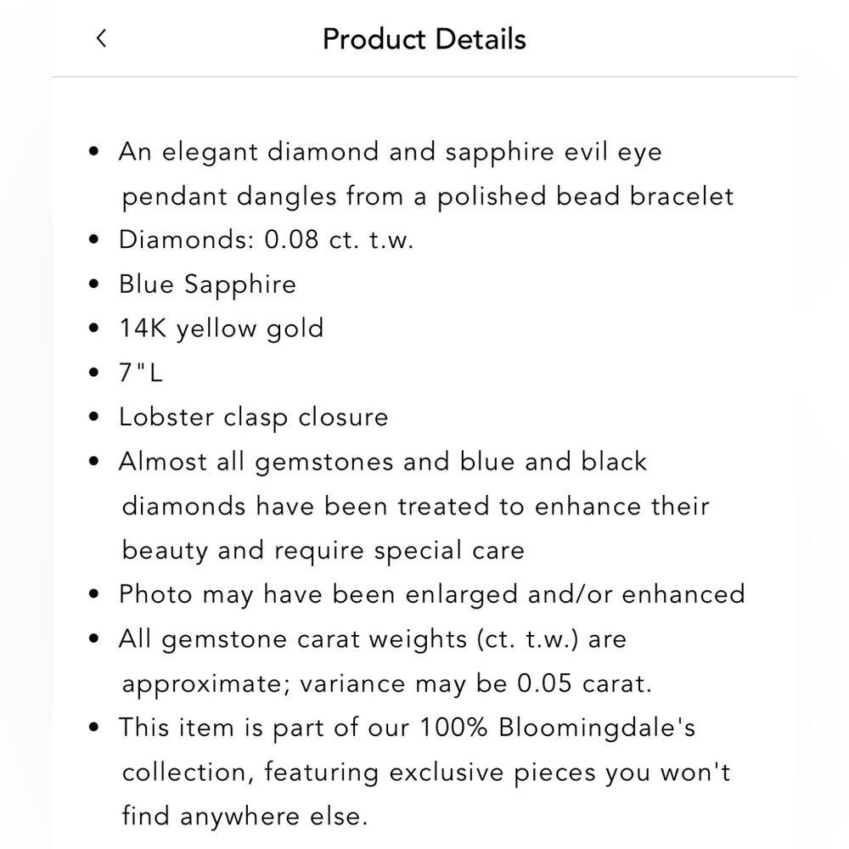Click the 7"L length detail
The image size is (849, 849).
tap(141, 373)
